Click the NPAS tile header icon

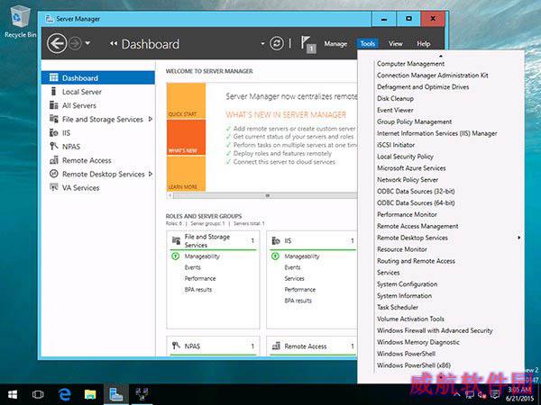176,346
